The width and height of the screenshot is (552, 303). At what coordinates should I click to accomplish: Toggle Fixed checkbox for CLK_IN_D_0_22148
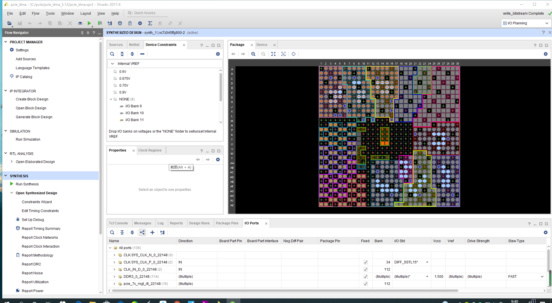click(366, 269)
